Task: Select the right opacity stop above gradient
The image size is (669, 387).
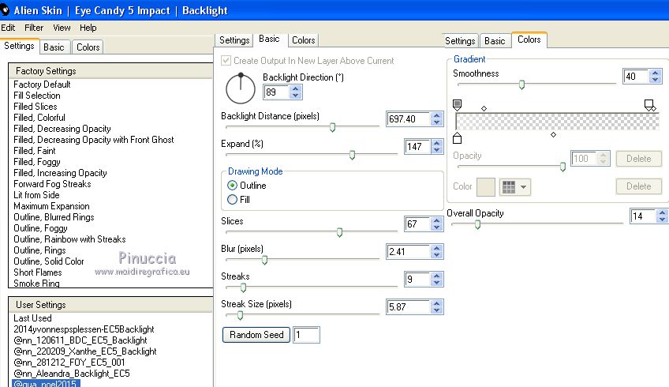Action: click(x=649, y=105)
